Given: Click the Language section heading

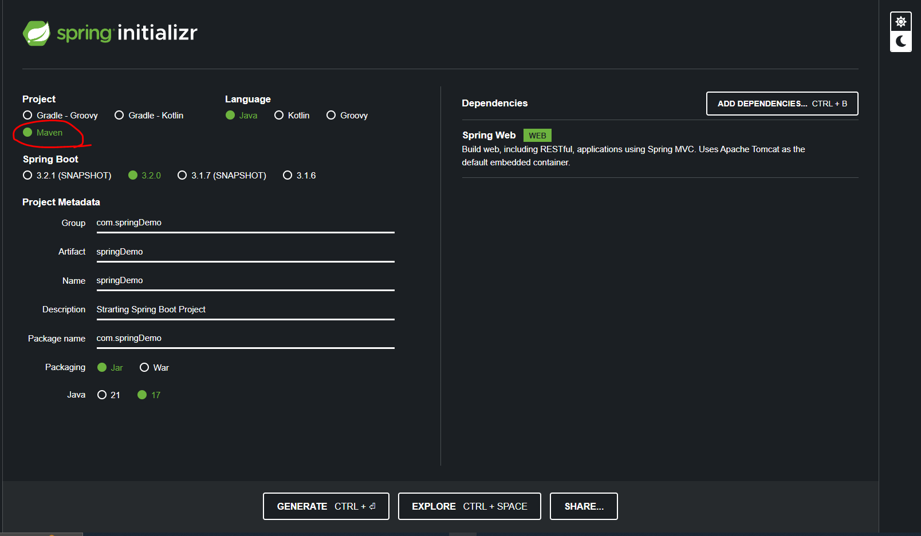Looking at the screenshot, I should 248,100.
